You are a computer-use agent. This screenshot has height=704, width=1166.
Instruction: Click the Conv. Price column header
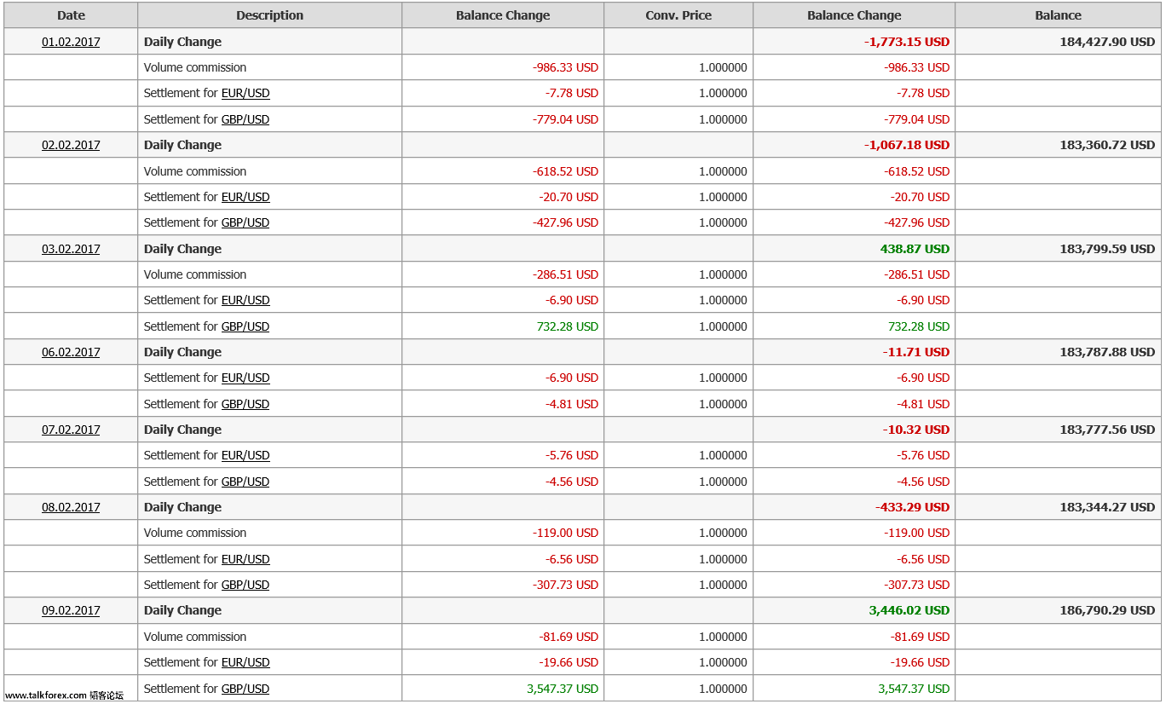click(678, 15)
